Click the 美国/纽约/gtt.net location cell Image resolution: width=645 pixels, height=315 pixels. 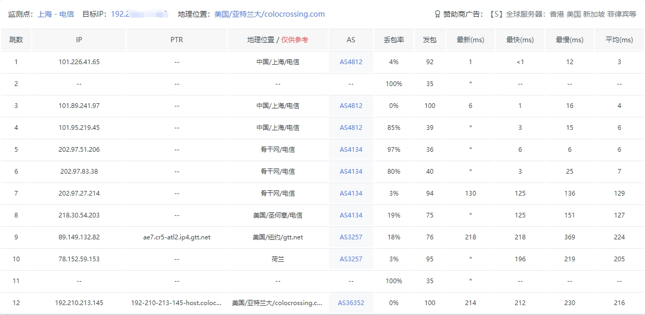[278, 237]
